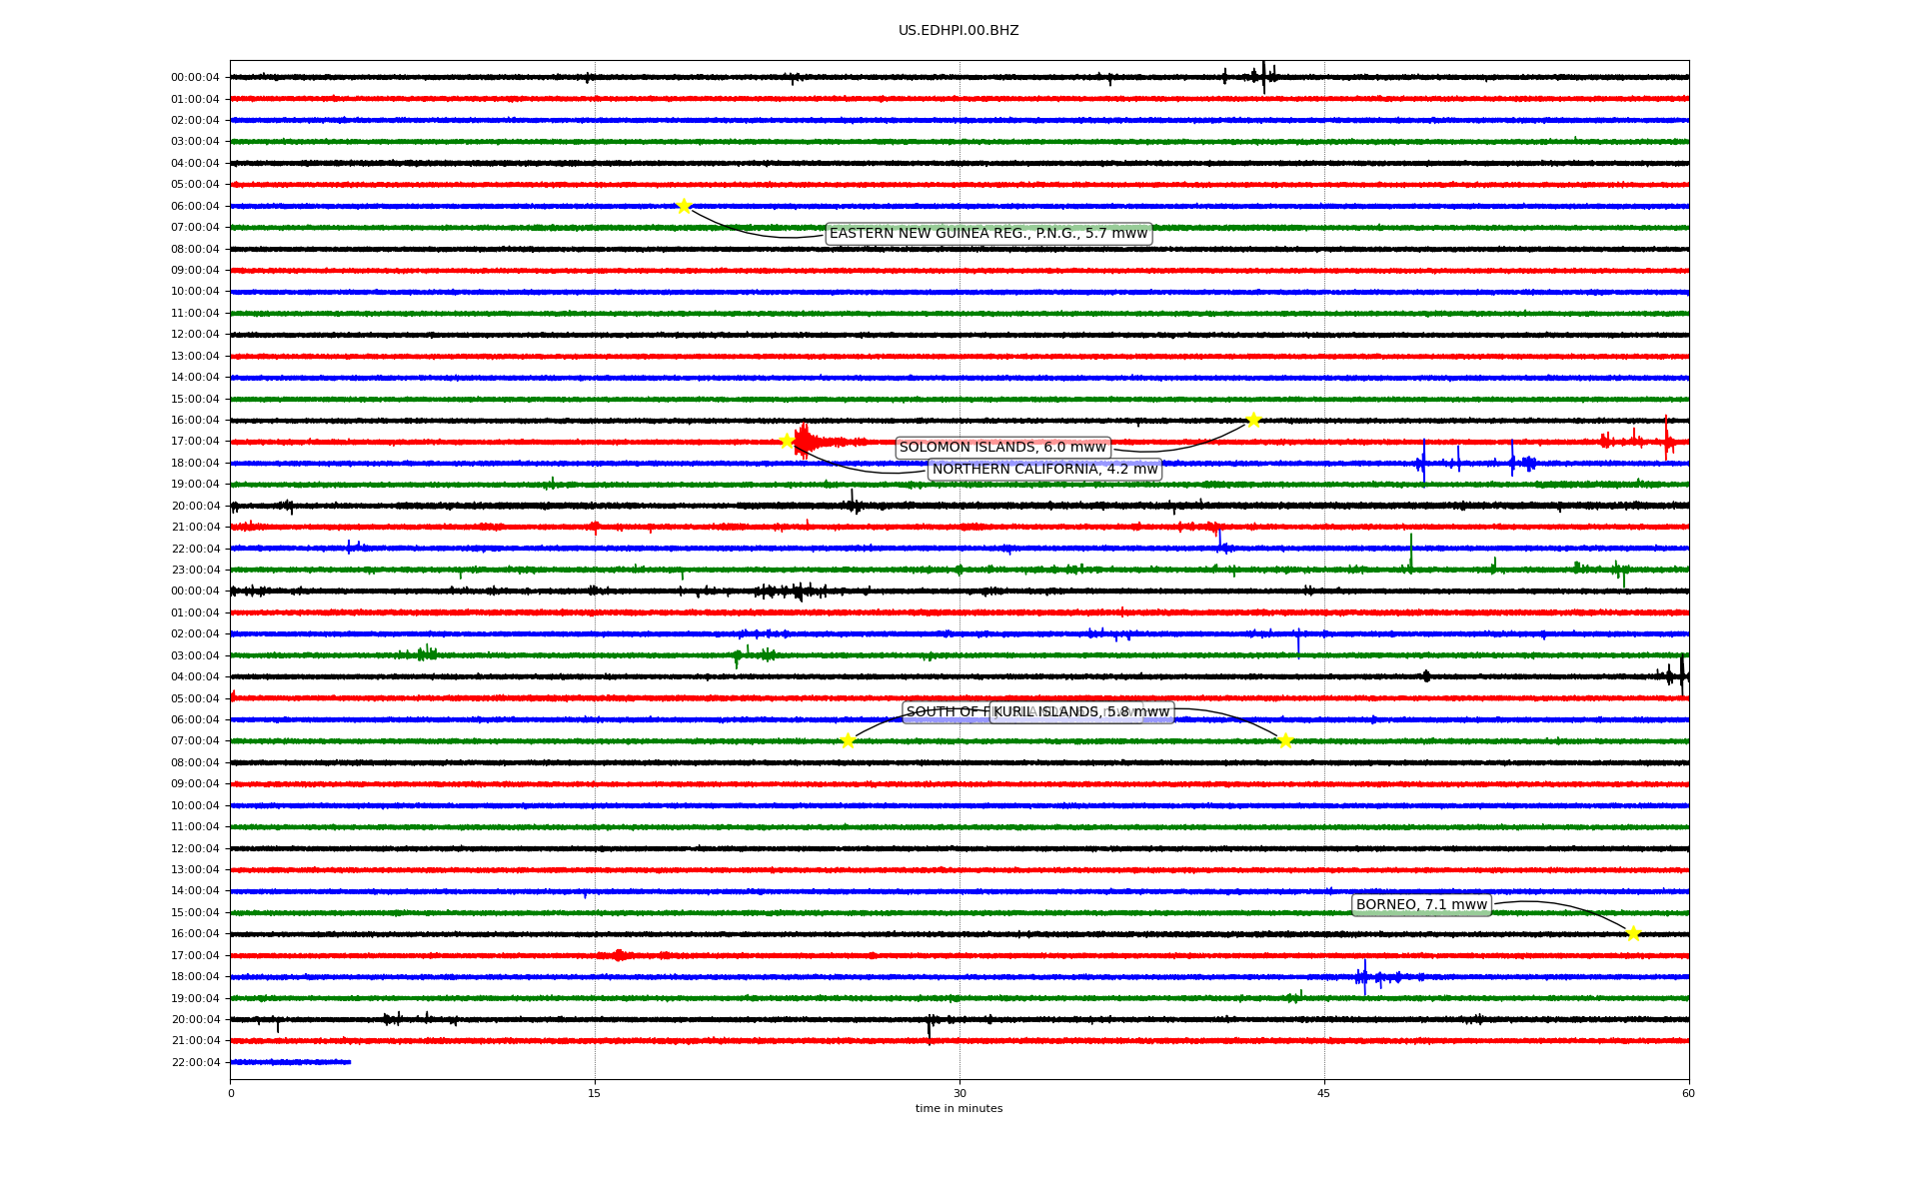Screen dimensions: 1919x1199
Task: Click the first 17:00:04 row time label
Action: [195, 442]
